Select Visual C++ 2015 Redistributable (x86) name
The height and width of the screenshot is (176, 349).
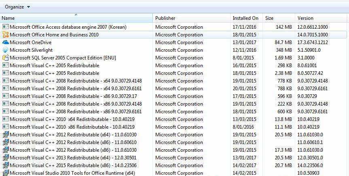[73, 165]
